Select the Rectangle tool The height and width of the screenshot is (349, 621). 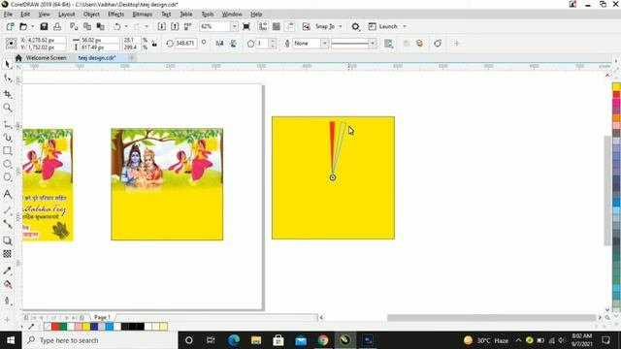tap(7, 151)
